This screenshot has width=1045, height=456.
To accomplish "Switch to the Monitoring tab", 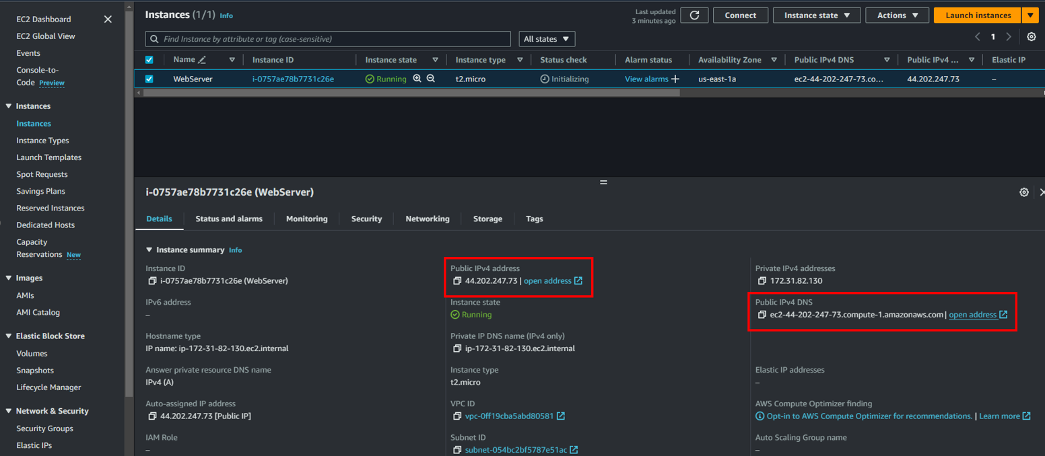I will [x=306, y=219].
